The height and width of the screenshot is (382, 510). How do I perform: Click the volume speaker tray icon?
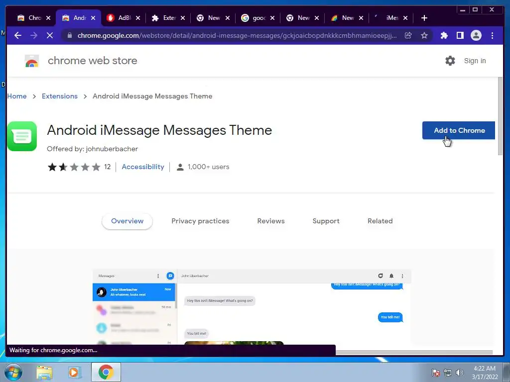tap(460, 372)
